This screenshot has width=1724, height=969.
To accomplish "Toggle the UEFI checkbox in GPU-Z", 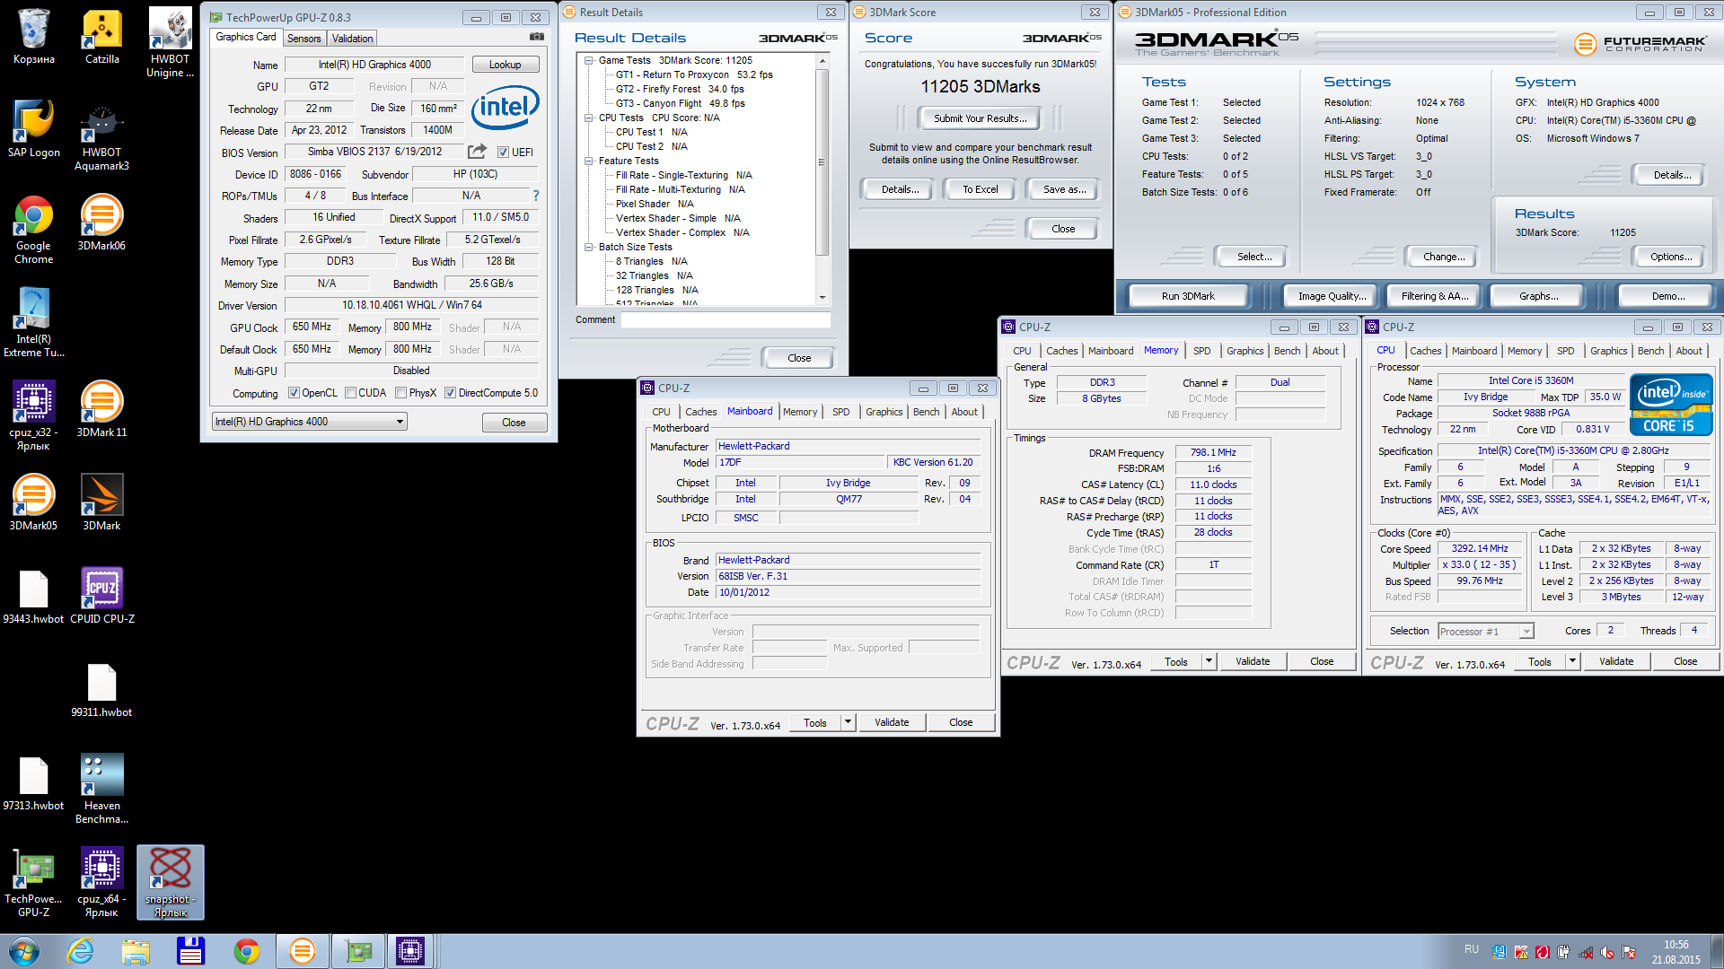I will pos(503,153).
